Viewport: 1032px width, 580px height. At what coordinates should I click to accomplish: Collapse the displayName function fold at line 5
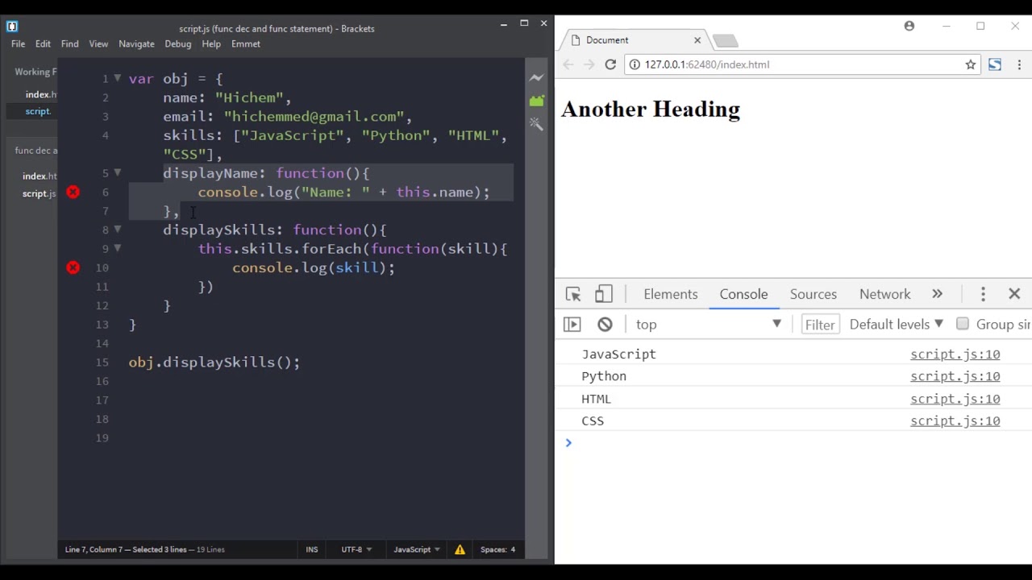click(117, 172)
